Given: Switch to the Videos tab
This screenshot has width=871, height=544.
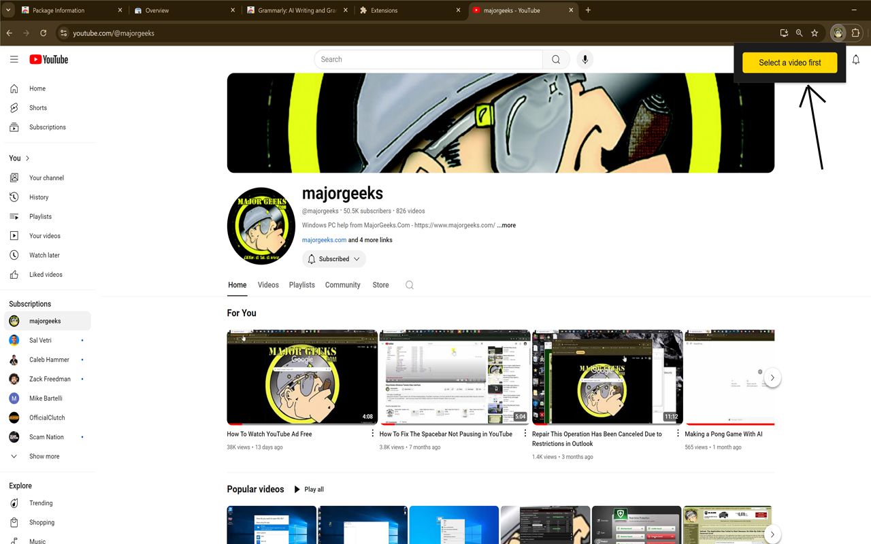Looking at the screenshot, I should point(267,285).
